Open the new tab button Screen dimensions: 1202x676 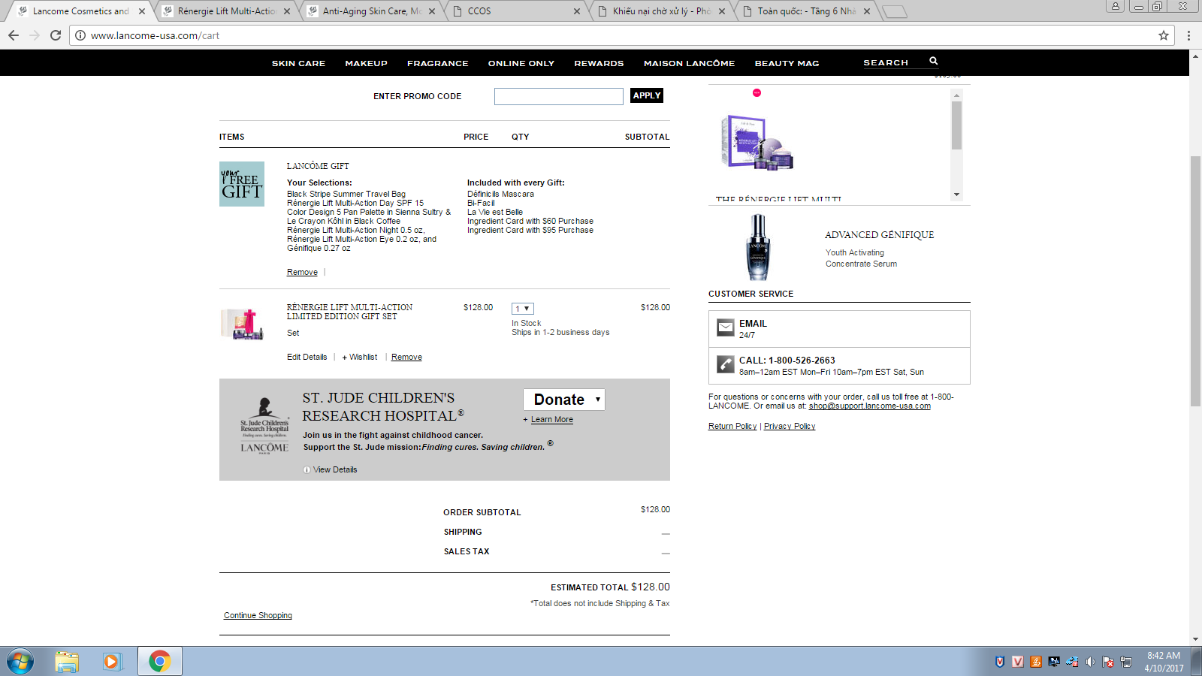point(894,11)
